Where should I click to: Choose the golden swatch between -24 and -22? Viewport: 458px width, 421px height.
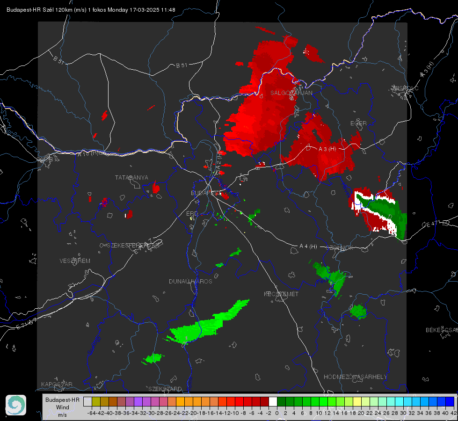click(180, 401)
